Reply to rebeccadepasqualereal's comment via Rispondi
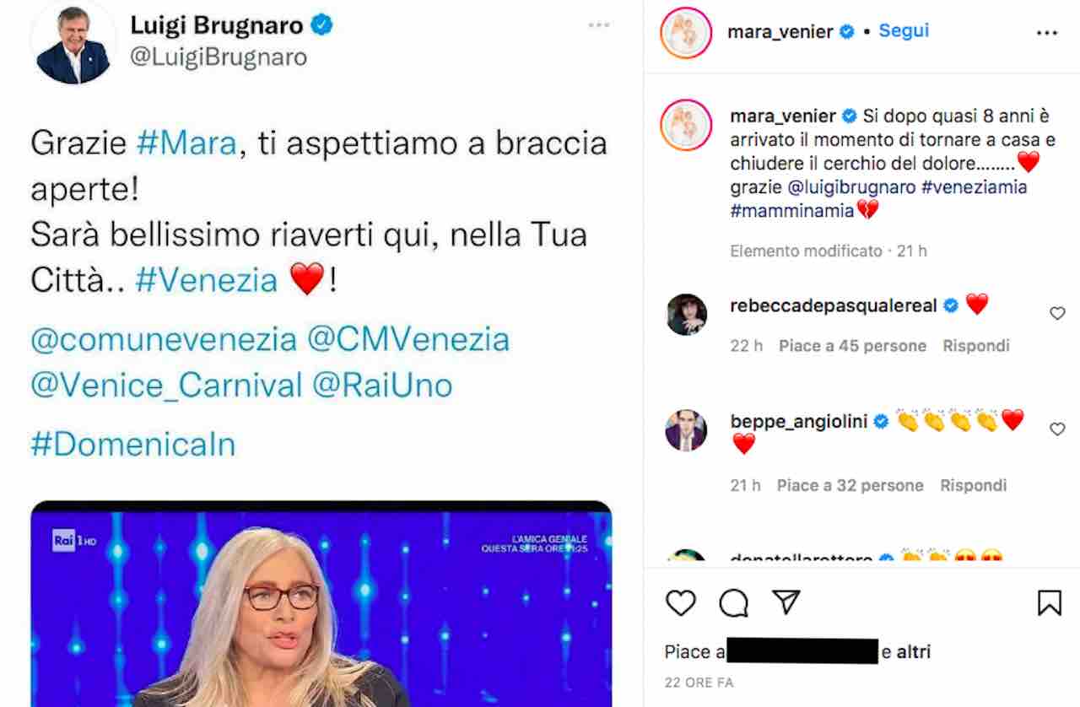This screenshot has height=707, width=1080. click(975, 346)
